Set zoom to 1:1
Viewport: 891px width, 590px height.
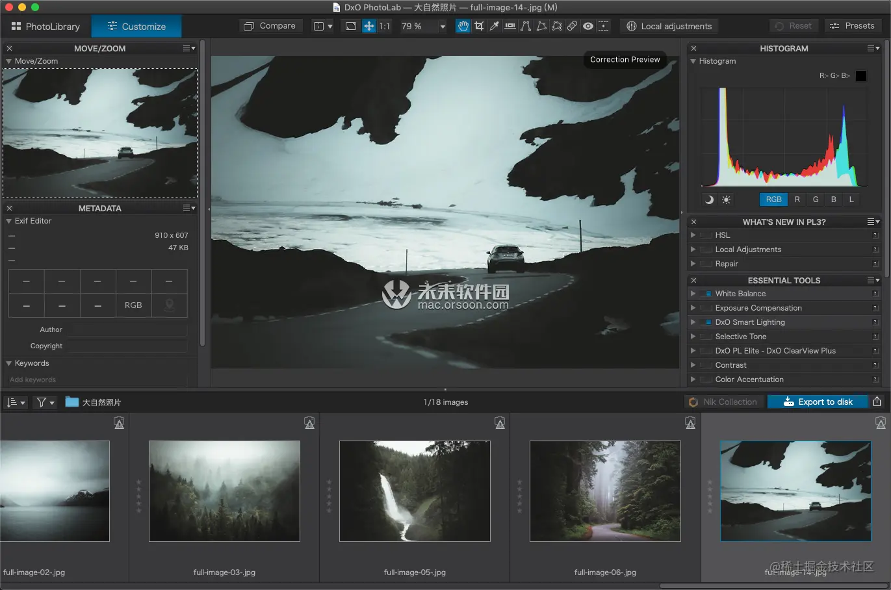pyautogui.click(x=385, y=26)
